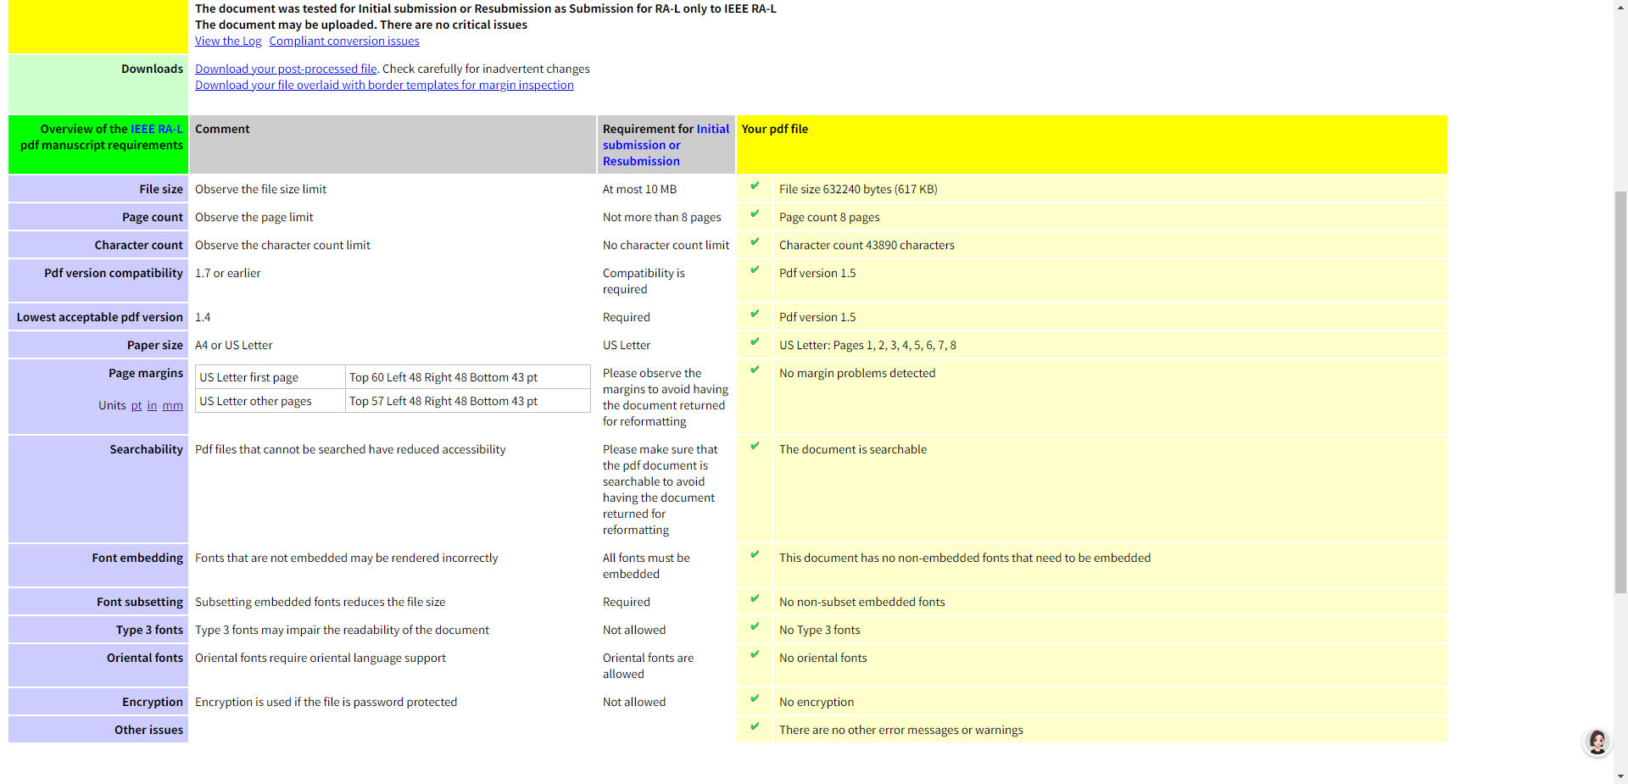Select 'File size 632240 bytes (617 KB)' text
The height and width of the screenshot is (784, 1628).
pos(858,189)
